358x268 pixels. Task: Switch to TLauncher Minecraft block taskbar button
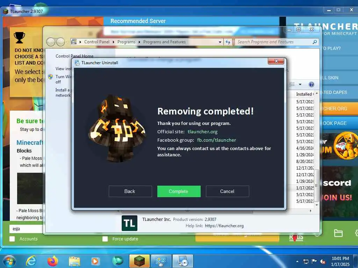tap(139, 261)
